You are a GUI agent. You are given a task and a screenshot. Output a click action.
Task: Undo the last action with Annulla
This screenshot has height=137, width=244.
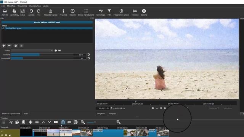point(31,13)
